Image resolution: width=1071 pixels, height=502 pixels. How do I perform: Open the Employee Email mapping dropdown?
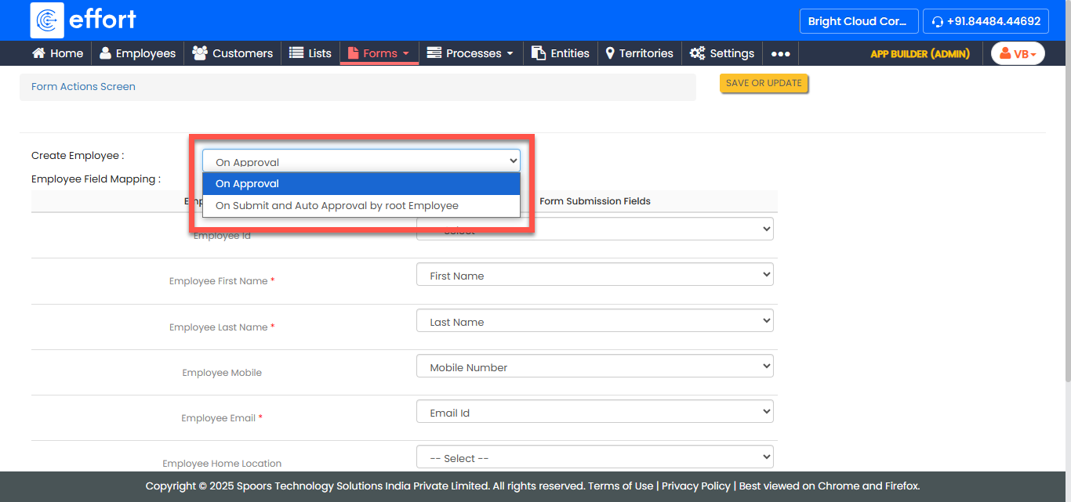pos(594,413)
